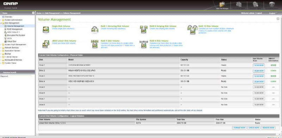The height and width of the screenshot is (138, 282).
Task: Click SCAN NOW for Drive 3
Action: (259, 76)
